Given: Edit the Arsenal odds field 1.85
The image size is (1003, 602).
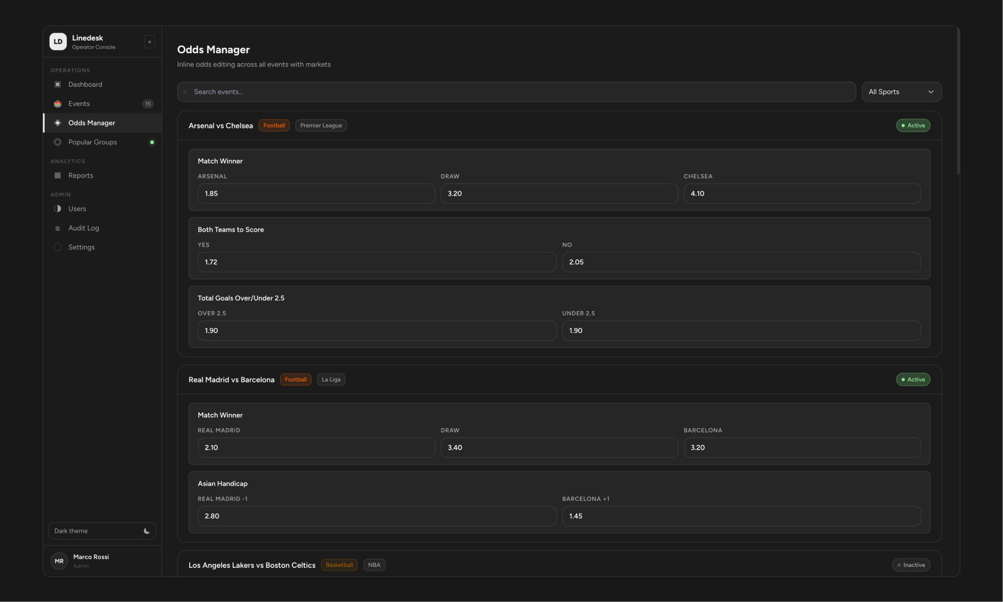Looking at the screenshot, I should coord(316,193).
